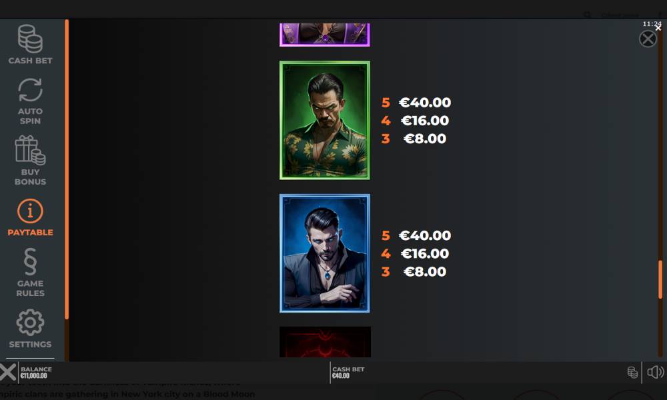Click the purple symbol card at top
The width and height of the screenshot is (667, 400).
click(325, 35)
